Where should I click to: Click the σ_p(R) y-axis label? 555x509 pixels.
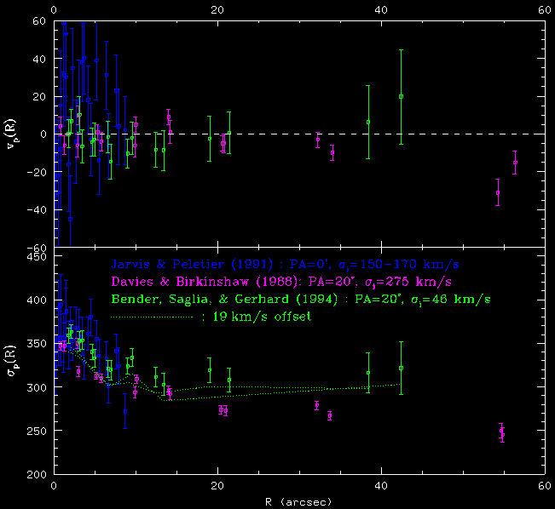pyautogui.click(x=11, y=360)
